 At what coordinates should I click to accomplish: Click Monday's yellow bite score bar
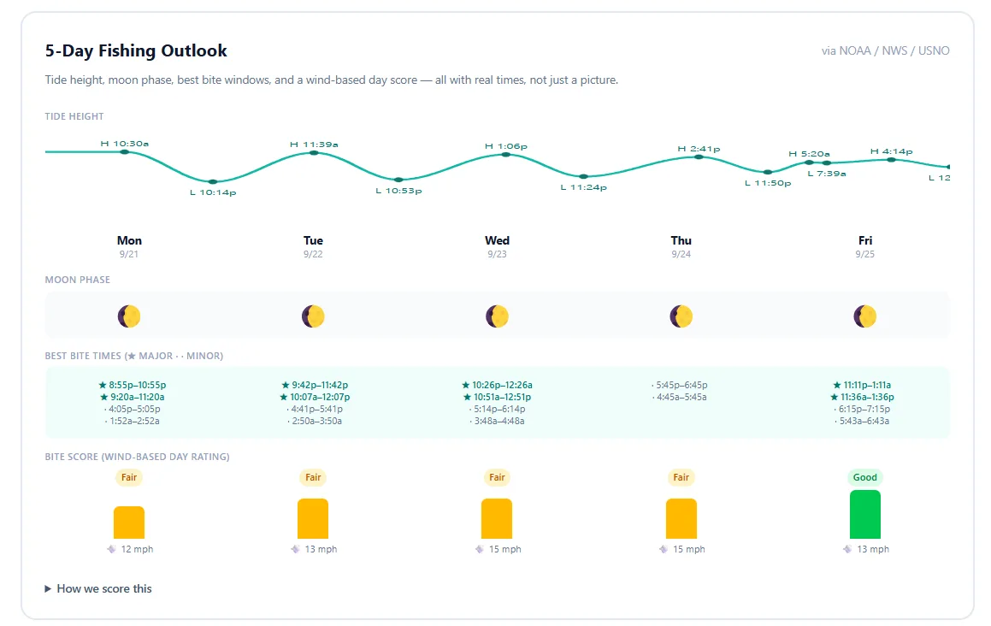click(129, 523)
